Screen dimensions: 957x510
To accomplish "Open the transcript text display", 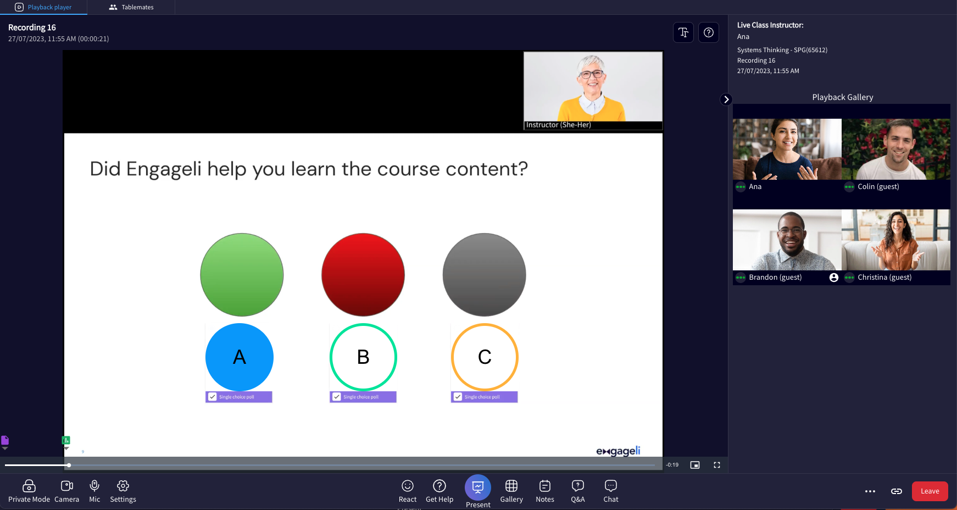I will [x=683, y=32].
